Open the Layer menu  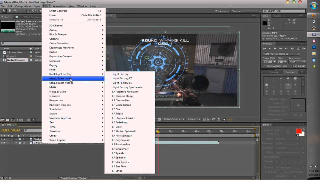point(37,6)
